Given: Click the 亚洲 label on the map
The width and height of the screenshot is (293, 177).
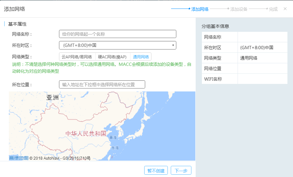Looking at the screenshot, I should tap(52, 97).
